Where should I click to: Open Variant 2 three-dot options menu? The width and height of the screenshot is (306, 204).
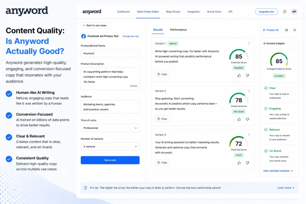(249, 91)
